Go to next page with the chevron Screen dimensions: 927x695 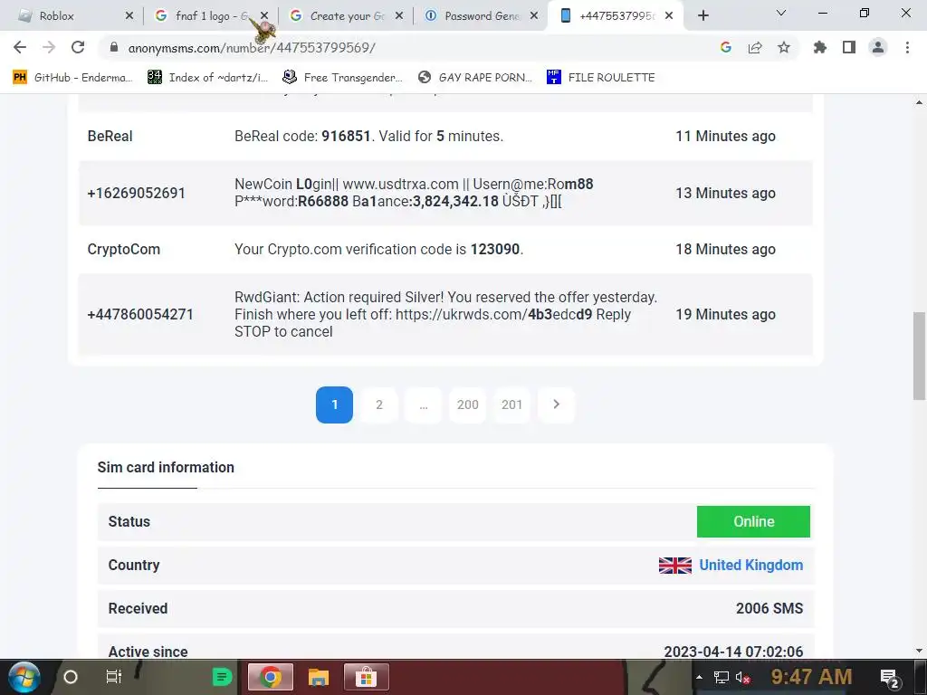click(557, 405)
